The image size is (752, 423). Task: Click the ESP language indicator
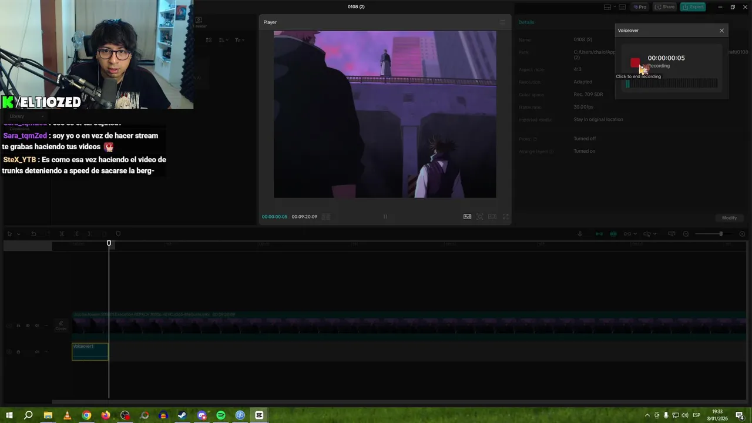coord(696,415)
